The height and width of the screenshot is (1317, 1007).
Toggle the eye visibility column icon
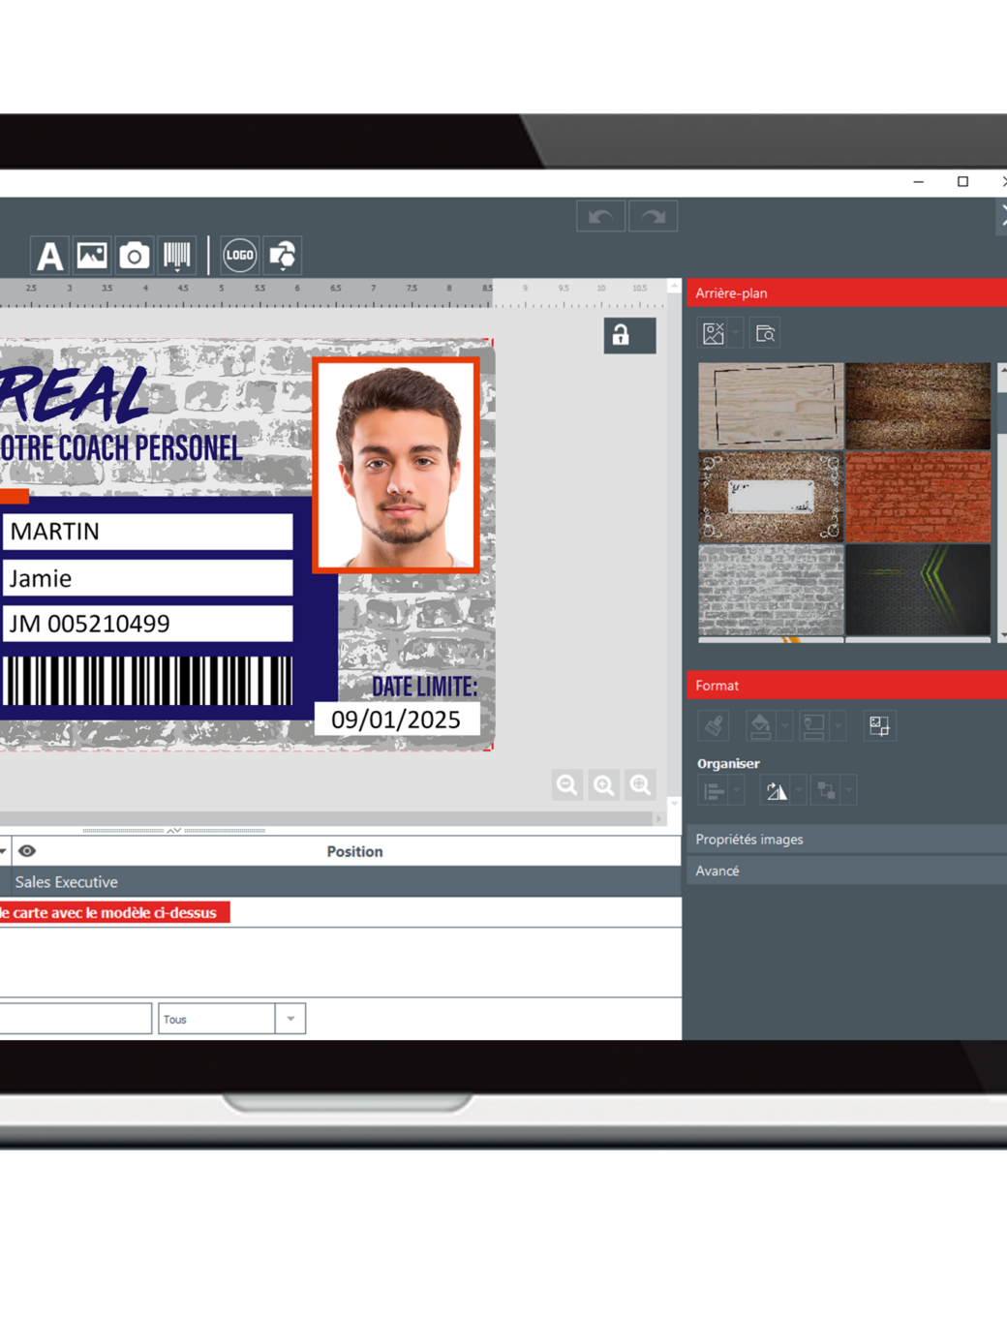click(x=27, y=851)
